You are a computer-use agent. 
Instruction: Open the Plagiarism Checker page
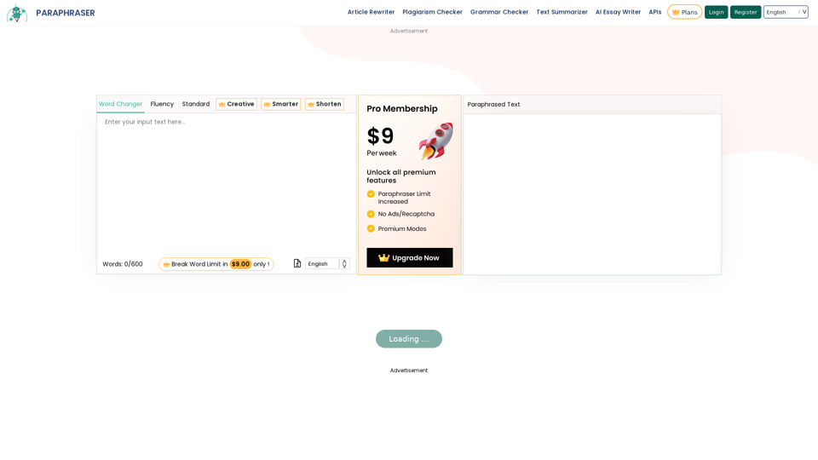[x=432, y=12]
